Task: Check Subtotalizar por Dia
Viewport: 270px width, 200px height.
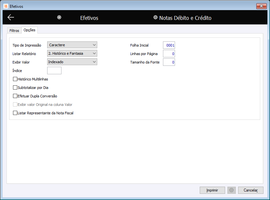Action: (x=15, y=88)
